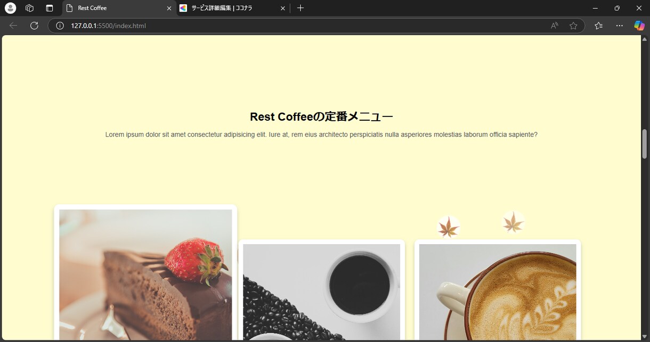Image resolution: width=650 pixels, height=342 pixels.
Task: Open the Copilot icon
Action: [x=639, y=26]
